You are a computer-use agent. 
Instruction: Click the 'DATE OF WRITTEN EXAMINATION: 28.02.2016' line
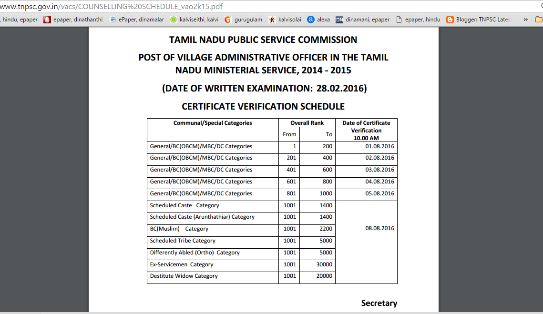click(x=264, y=88)
